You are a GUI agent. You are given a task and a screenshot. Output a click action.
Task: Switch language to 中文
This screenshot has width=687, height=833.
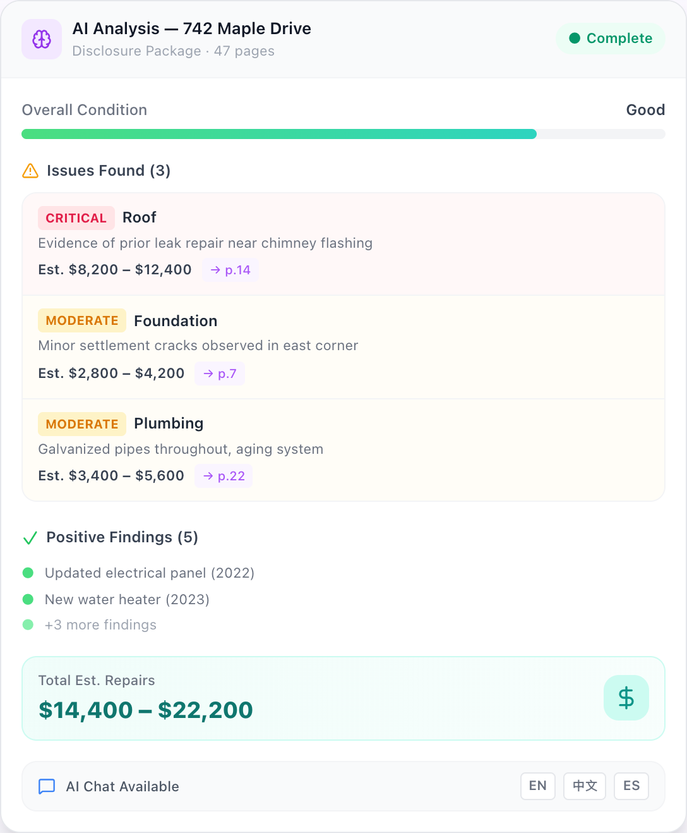(585, 786)
